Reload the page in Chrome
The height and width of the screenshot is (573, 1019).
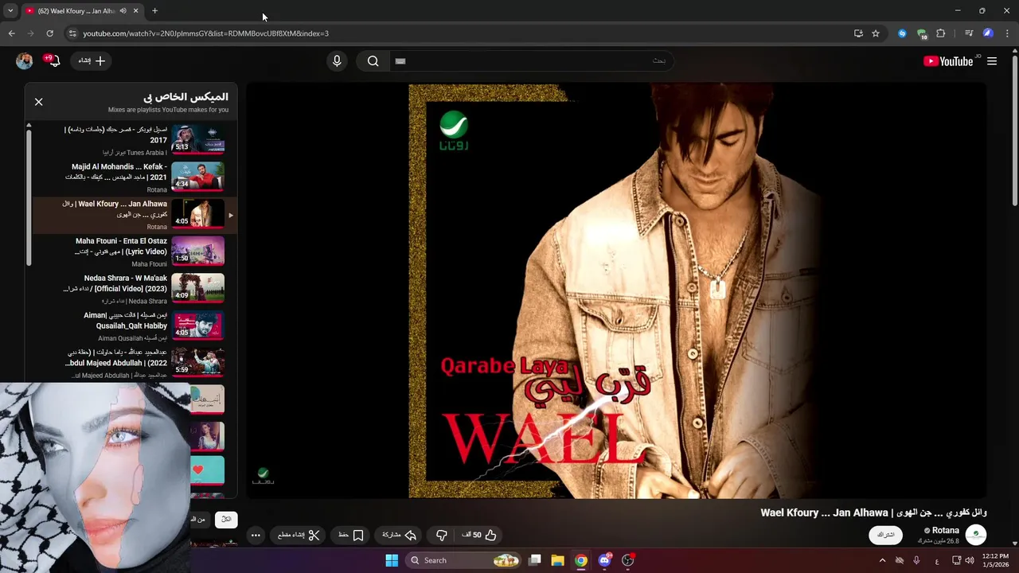pos(49,33)
